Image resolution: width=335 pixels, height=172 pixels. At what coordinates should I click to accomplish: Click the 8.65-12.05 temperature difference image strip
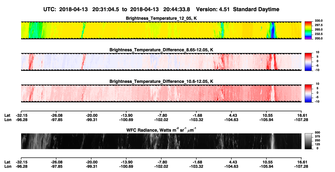pyautogui.click(x=161, y=62)
